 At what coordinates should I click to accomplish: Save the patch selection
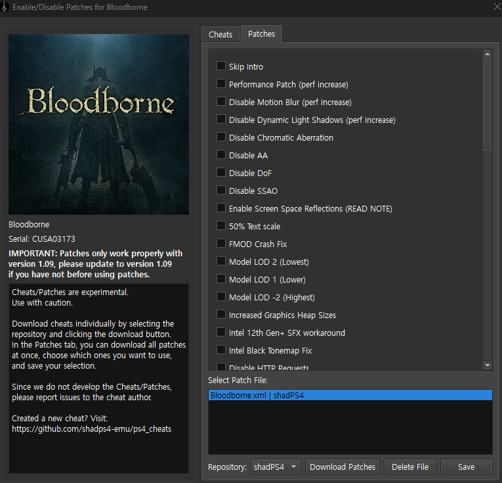pyautogui.click(x=466, y=467)
